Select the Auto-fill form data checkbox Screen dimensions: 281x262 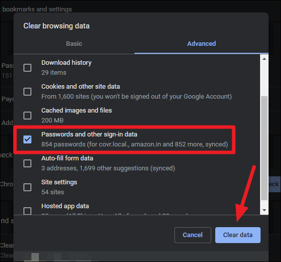click(27, 163)
